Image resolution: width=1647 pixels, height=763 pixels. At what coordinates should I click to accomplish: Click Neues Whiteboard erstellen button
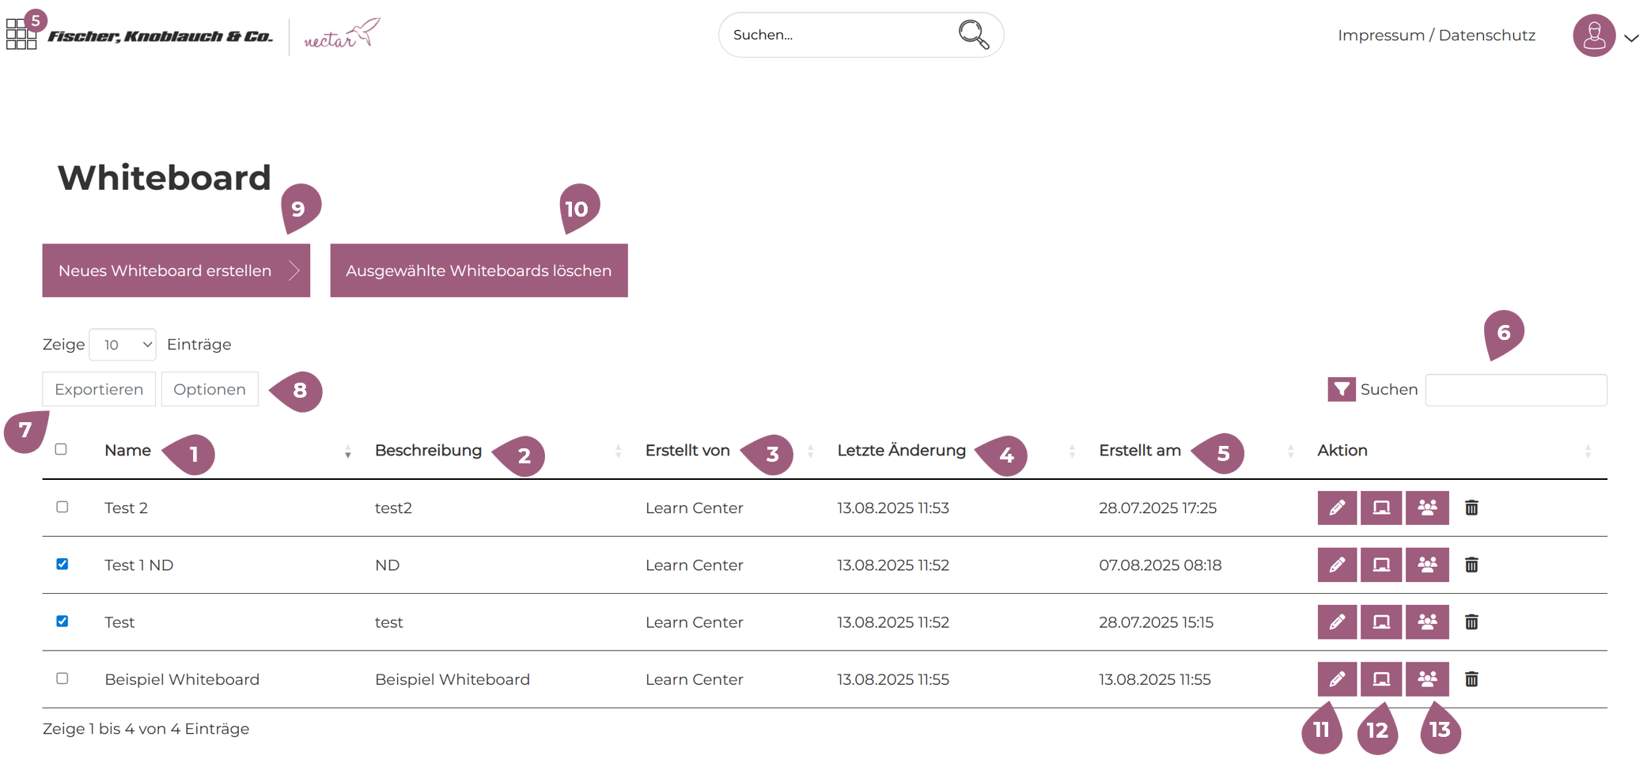[176, 270]
